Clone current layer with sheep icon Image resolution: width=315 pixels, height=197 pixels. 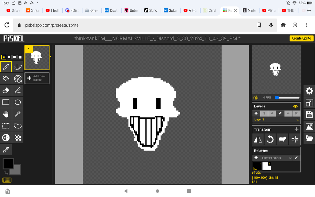282,139
